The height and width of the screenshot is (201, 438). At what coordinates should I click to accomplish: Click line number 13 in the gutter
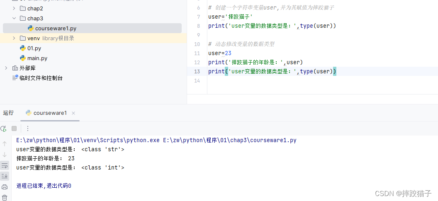197,71
